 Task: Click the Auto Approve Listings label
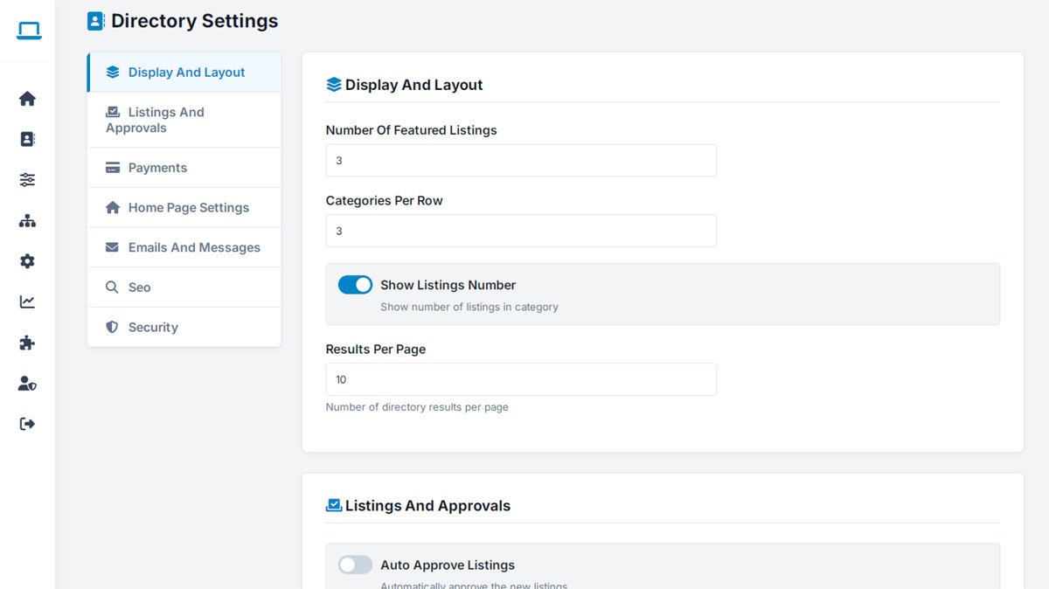(x=448, y=565)
